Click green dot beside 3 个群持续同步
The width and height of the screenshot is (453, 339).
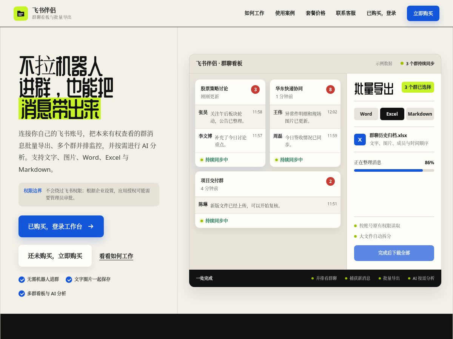point(402,63)
